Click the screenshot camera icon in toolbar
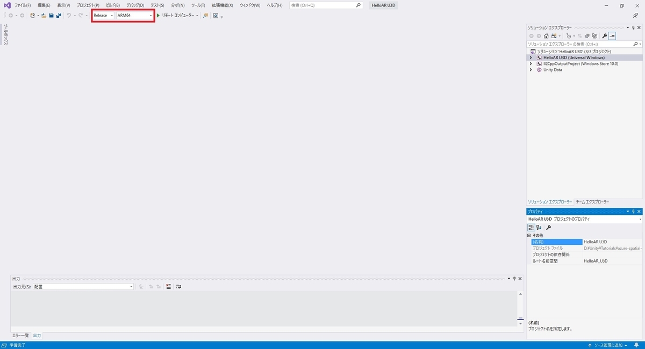This screenshot has height=349, width=645. (x=216, y=16)
